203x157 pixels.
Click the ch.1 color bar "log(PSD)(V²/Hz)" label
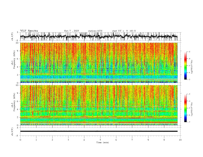(x=192, y=67)
